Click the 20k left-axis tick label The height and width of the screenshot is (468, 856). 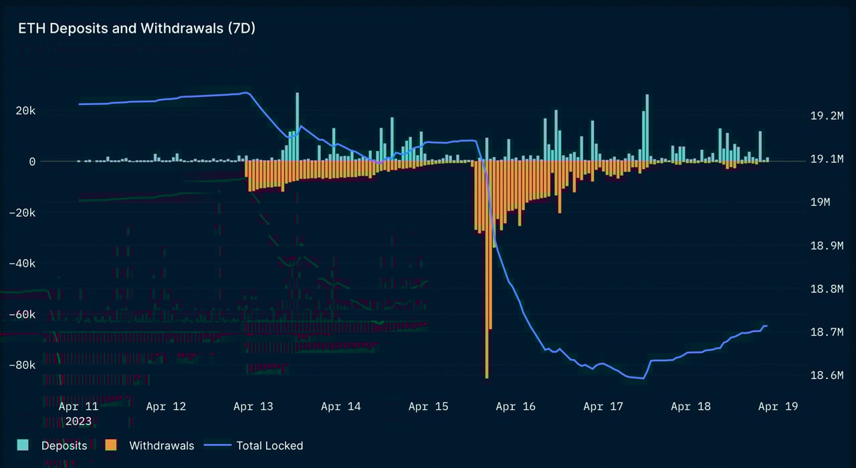click(x=25, y=110)
